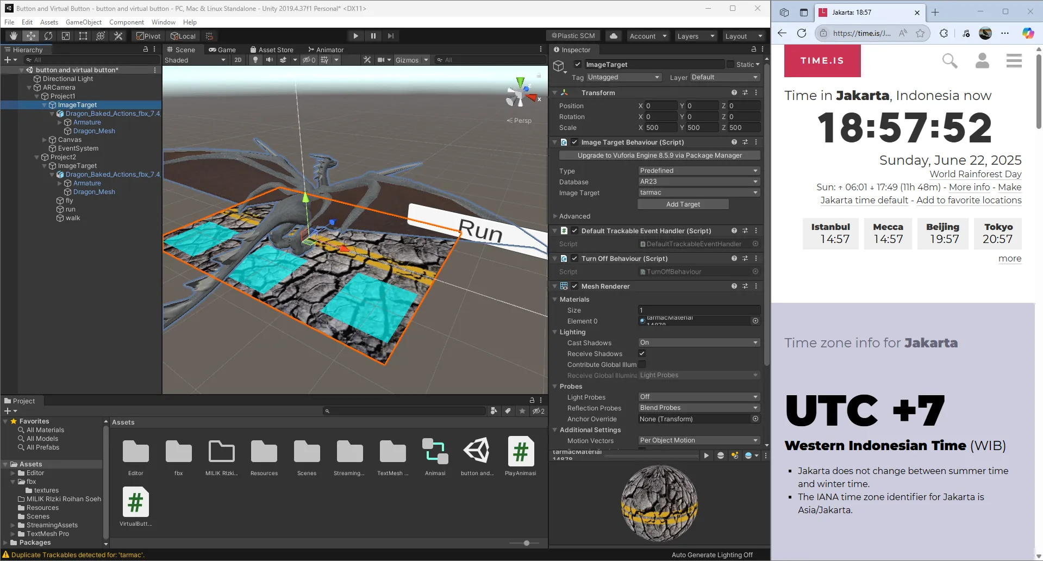Screen dimensions: 1043x561
Task: Click the Project panel search field
Action: (405, 411)
